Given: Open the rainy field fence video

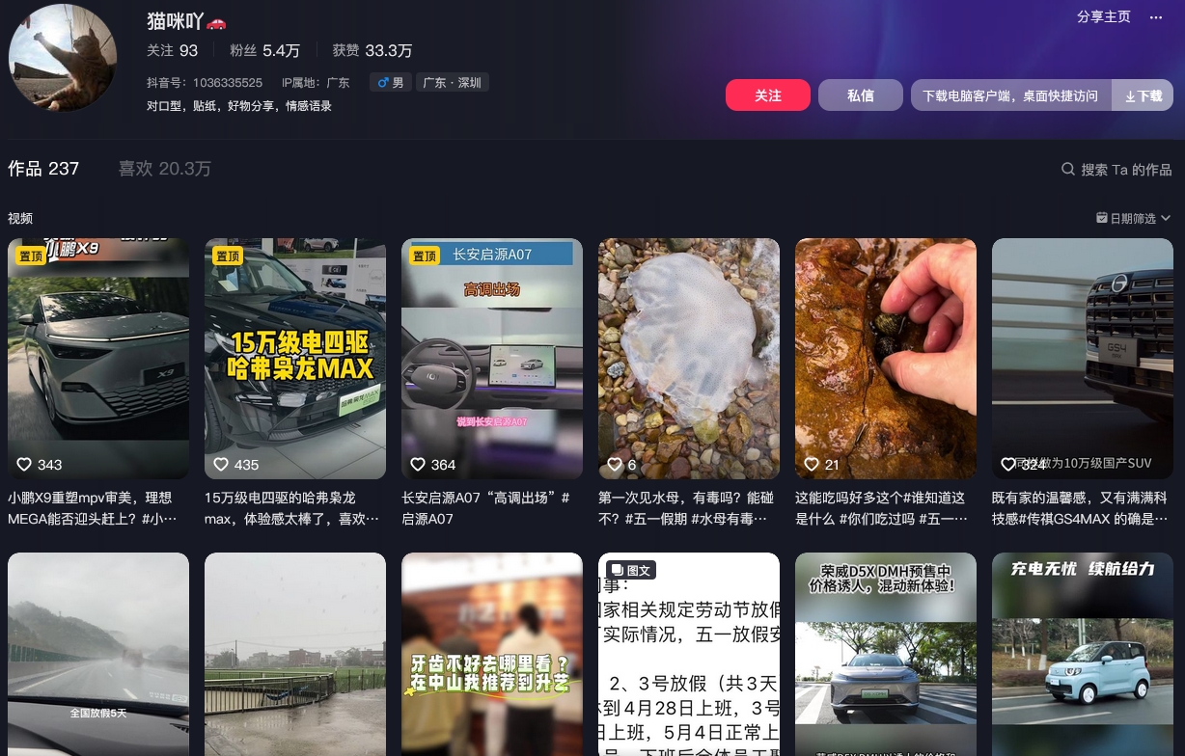Looking at the screenshot, I should (295, 654).
